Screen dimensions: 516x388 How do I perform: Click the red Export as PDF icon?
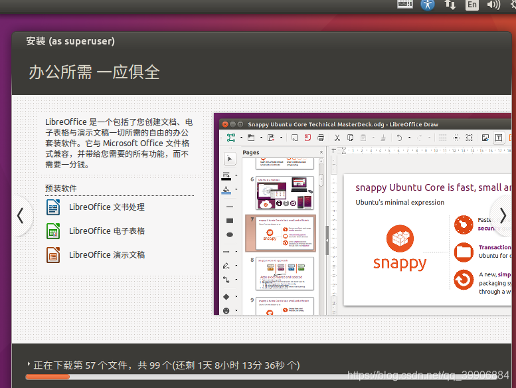pos(307,138)
